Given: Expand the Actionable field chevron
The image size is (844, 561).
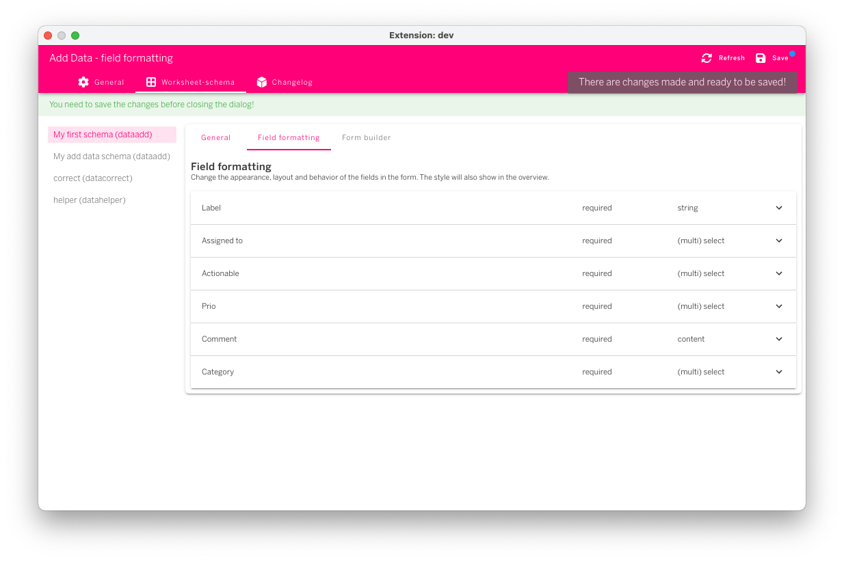Looking at the screenshot, I should [779, 273].
